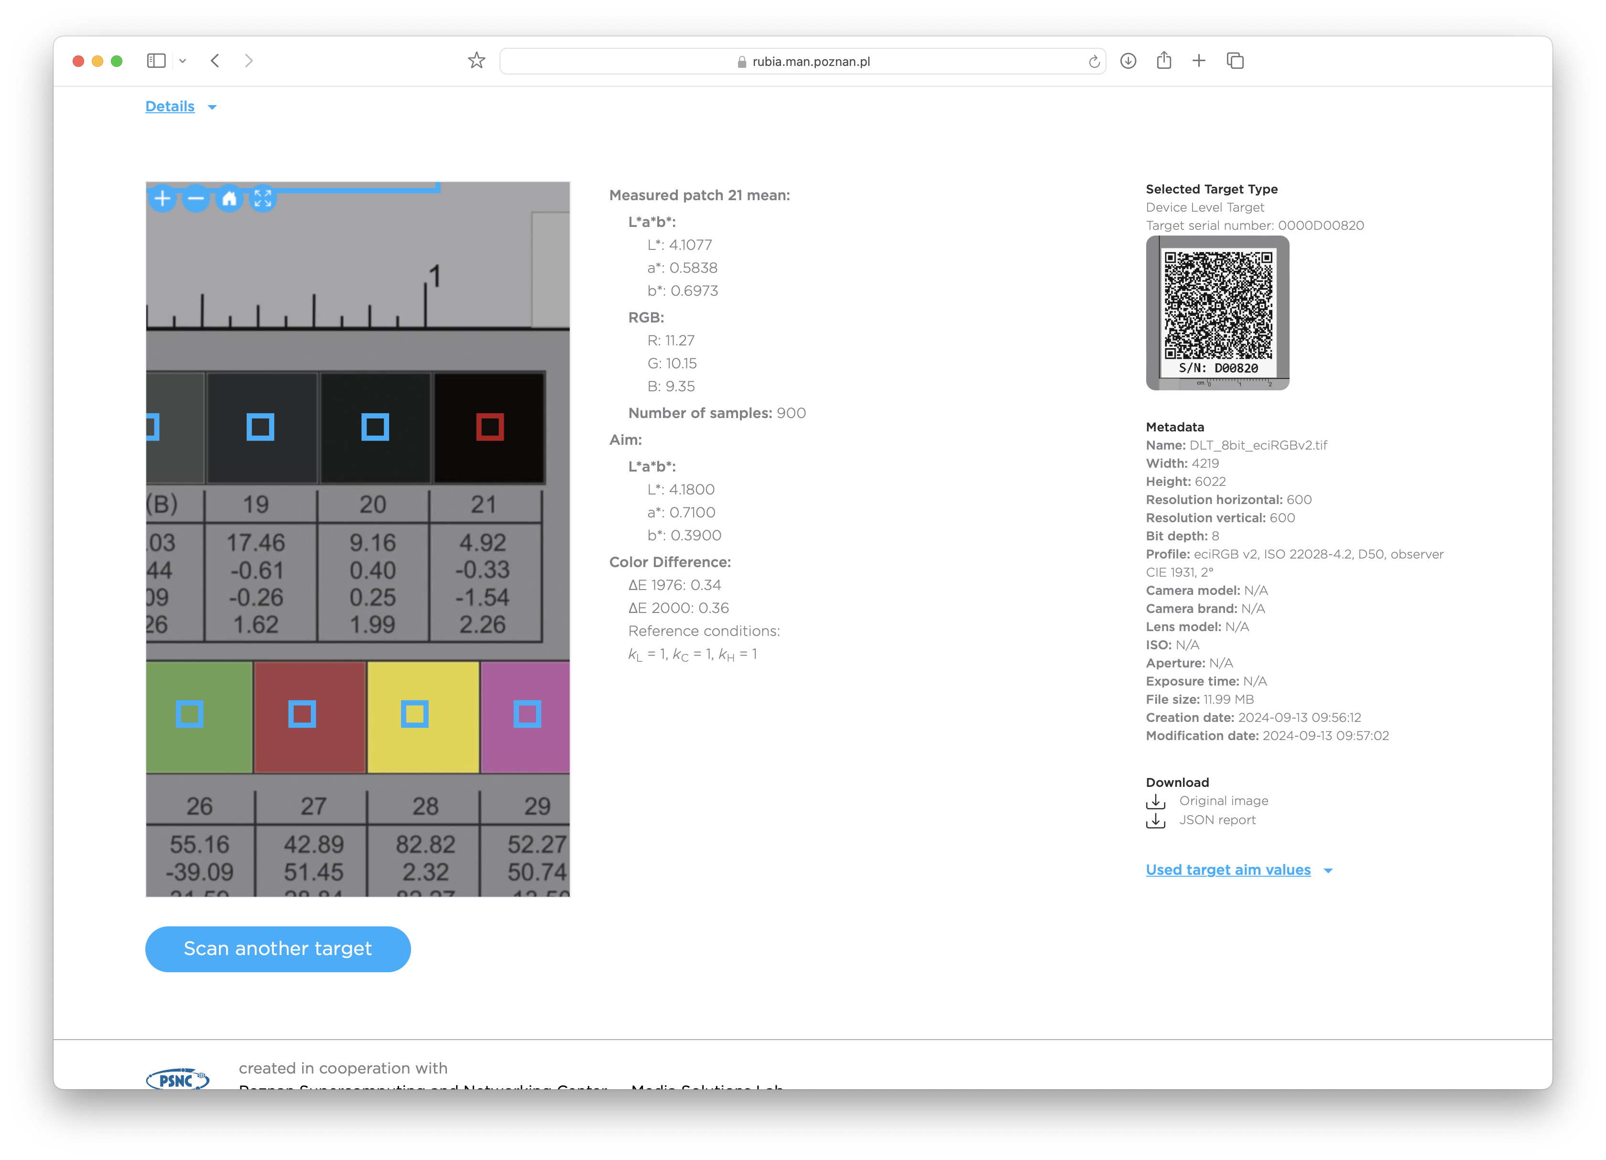The image size is (1606, 1160).
Task: Zoom out of the target image viewer
Action: (196, 199)
